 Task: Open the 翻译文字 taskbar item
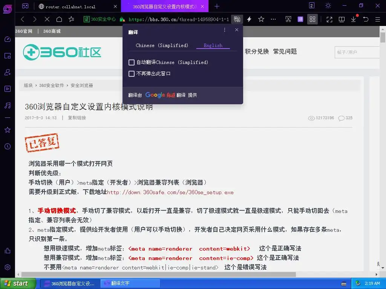[x=131, y=283]
